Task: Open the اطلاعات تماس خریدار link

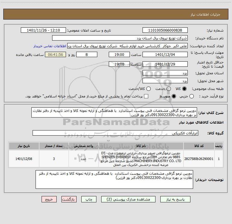Action: (50, 46)
